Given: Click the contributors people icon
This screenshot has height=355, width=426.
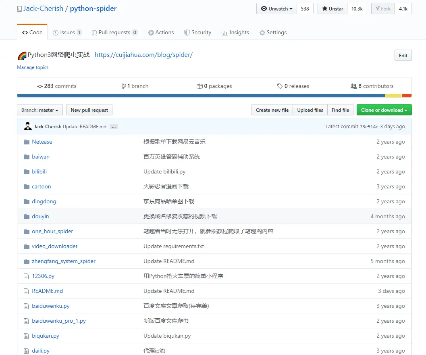Looking at the screenshot, I should pos(354,86).
